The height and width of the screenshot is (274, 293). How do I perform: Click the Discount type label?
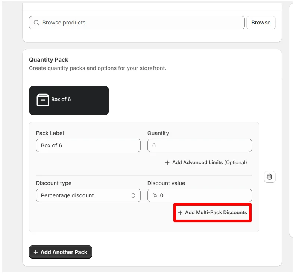pyautogui.click(x=54, y=183)
